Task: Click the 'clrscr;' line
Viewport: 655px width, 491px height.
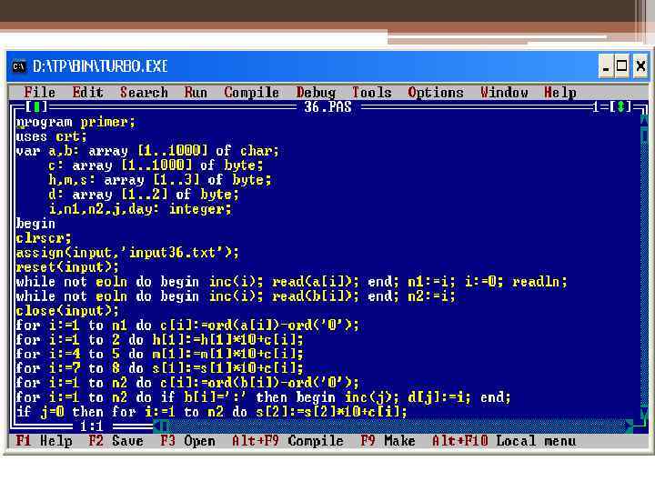Action: click(x=44, y=238)
